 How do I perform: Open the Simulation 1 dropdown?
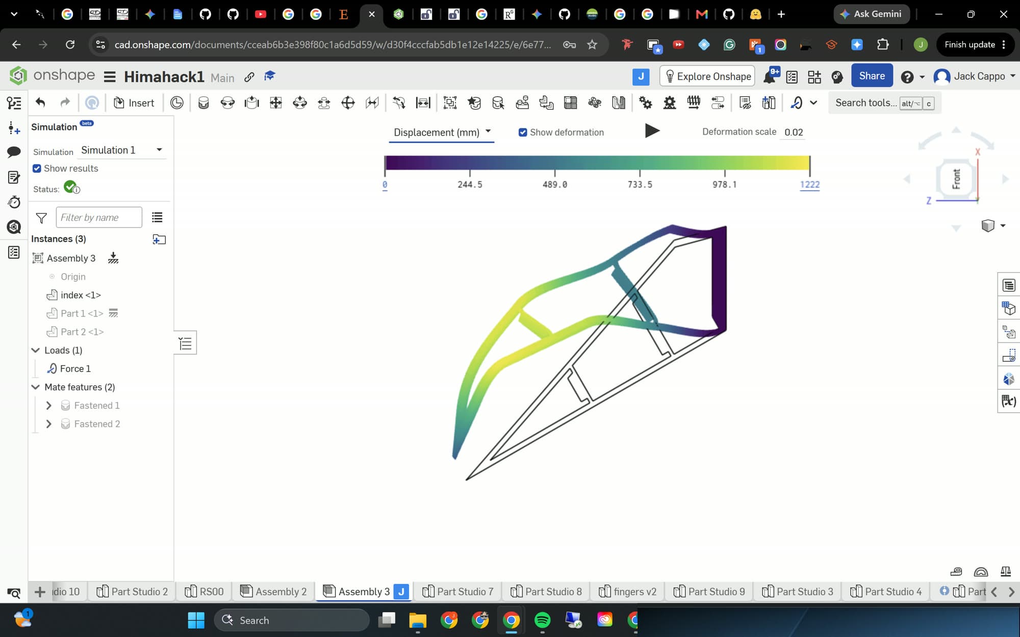pyautogui.click(x=122, y=150)
